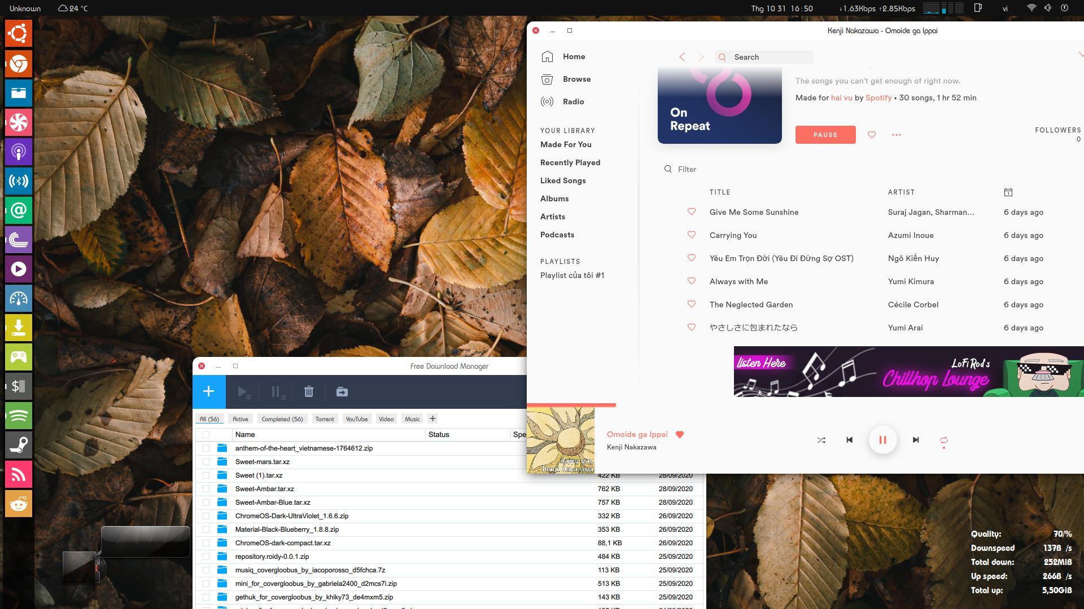Open the email client dock icon
Viewport: 1084px width, 609px height.
point(19,210)
